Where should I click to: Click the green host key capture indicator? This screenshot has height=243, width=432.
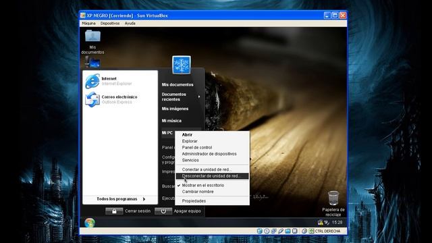click(311, 231)
